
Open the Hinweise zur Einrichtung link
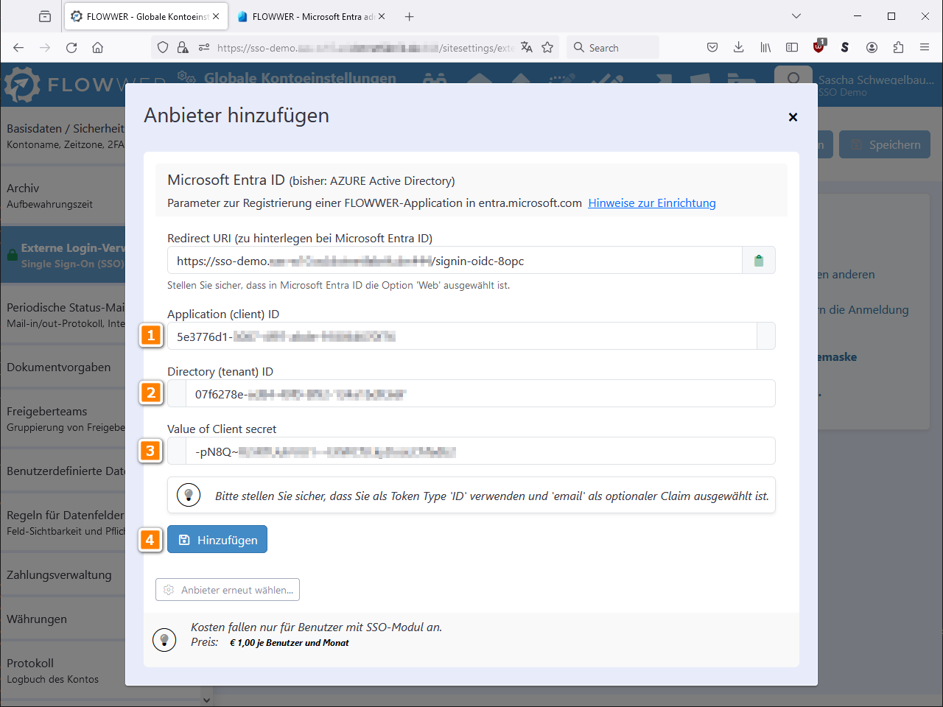pyautogui.click(x=651, y=203)
